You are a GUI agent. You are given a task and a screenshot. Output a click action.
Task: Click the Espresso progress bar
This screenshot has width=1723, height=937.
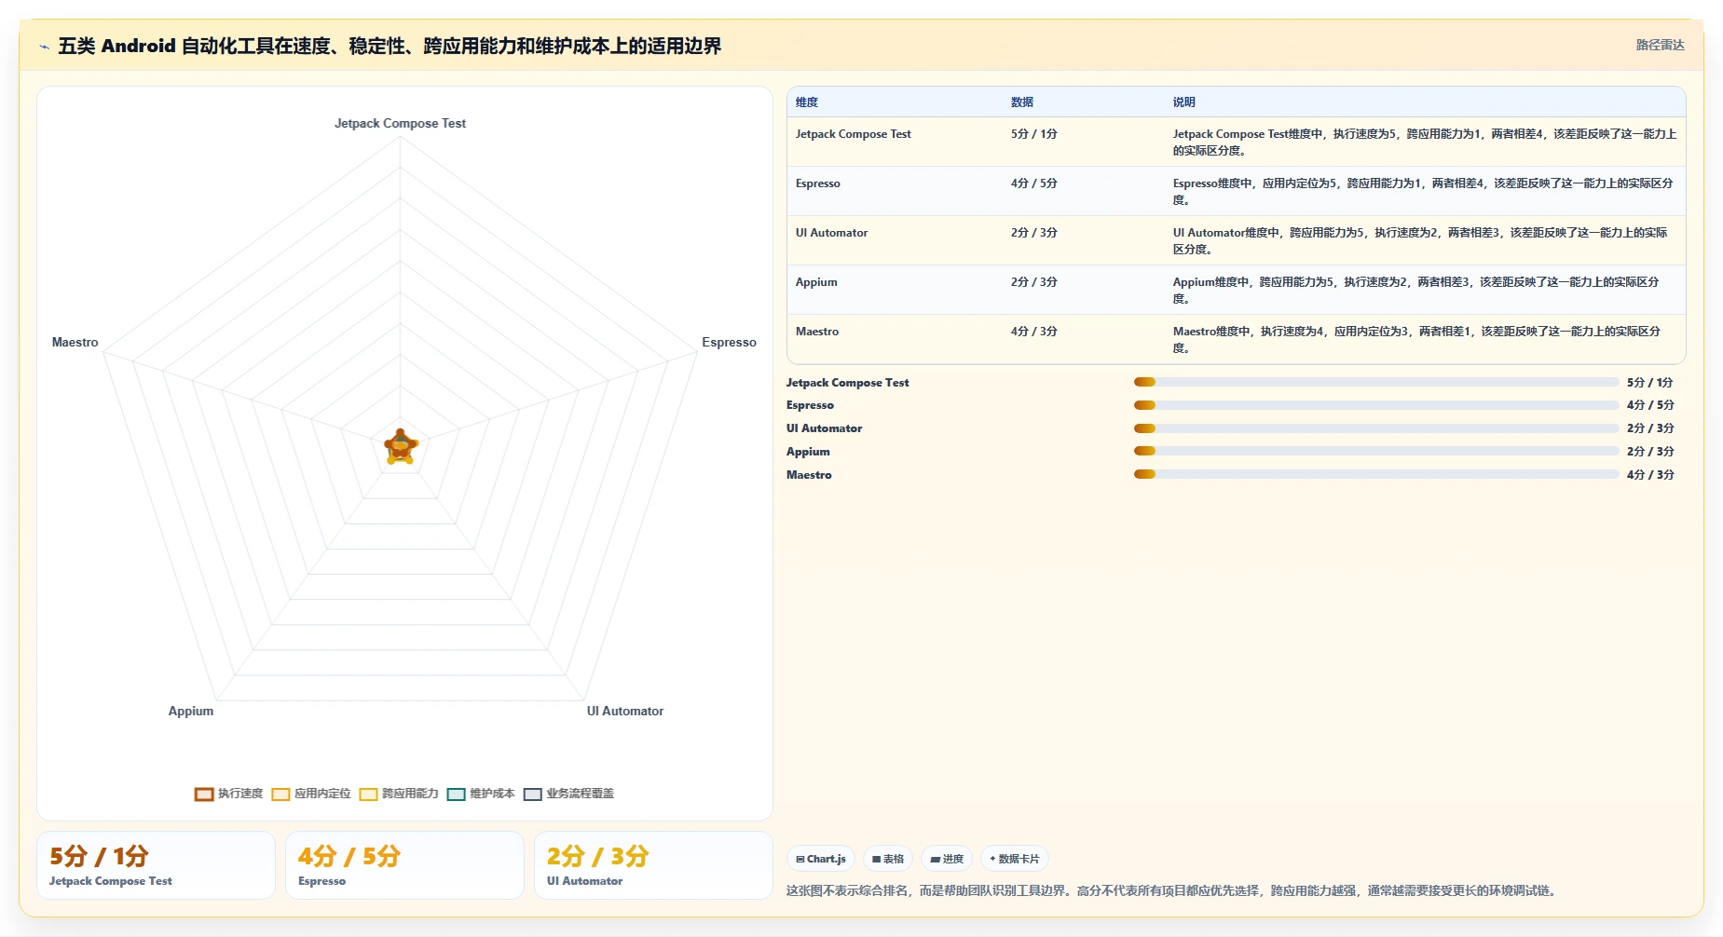1376,405
